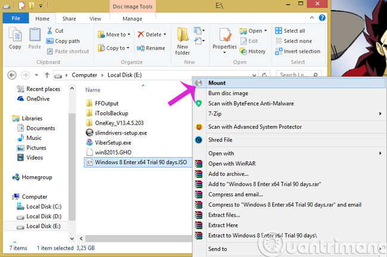Click the blue Help question mark icon
The image size is (387, 257).
click(322, 18)
